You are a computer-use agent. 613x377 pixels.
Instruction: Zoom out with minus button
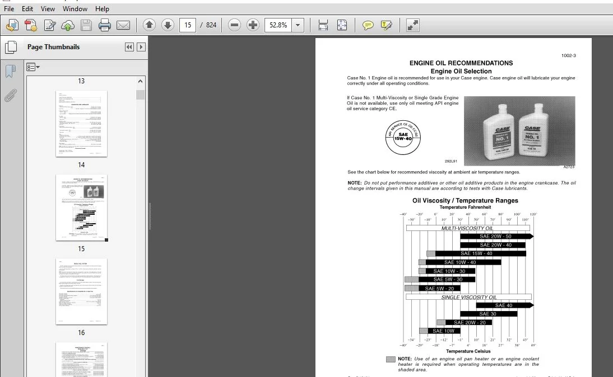234,25
